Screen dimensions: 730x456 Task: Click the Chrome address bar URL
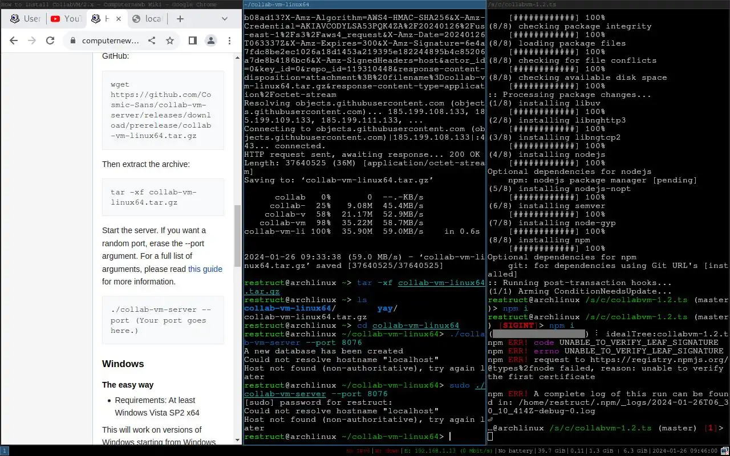tap(110, 40)
